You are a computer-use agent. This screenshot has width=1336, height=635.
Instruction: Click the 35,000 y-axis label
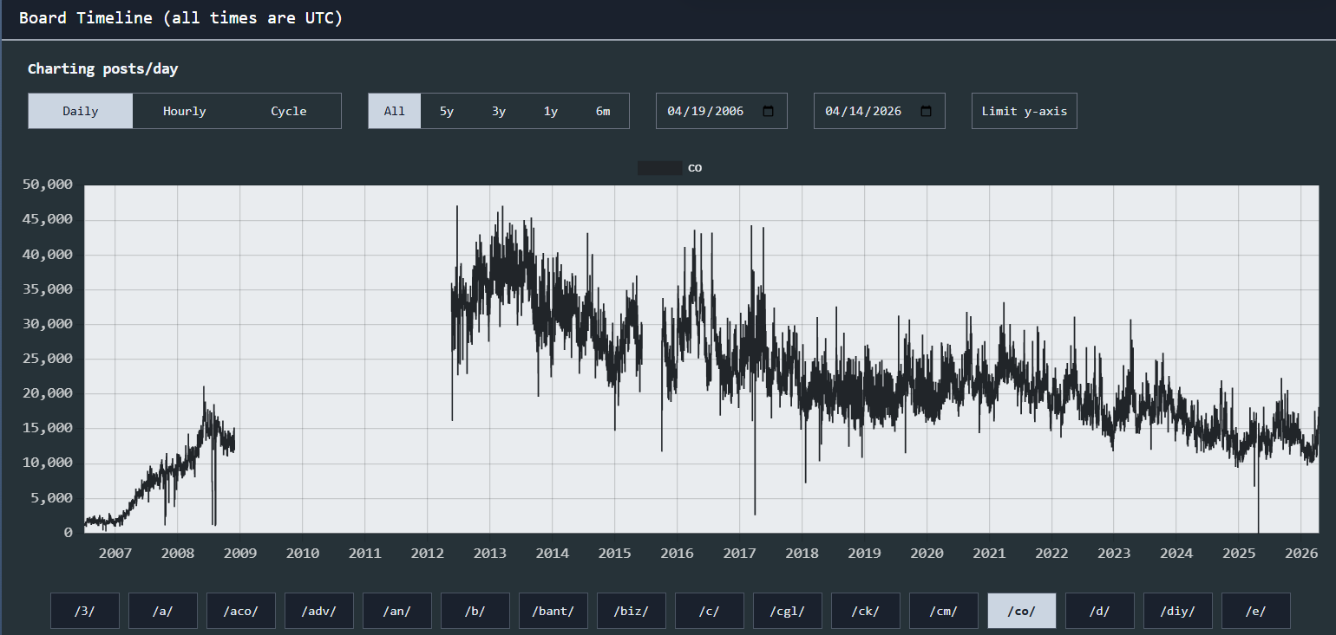point(49,288)
